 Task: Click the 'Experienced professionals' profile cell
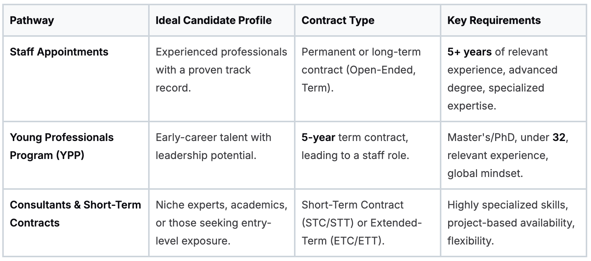[x=221, y=70]
